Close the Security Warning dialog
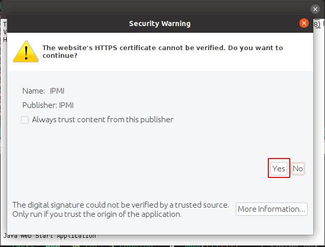This screenshot has width=325, height=247. 304,23
